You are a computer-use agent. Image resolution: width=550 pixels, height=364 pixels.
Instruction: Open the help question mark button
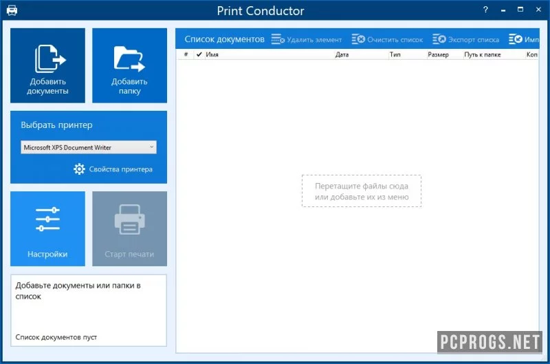click(x=485, y=10)
